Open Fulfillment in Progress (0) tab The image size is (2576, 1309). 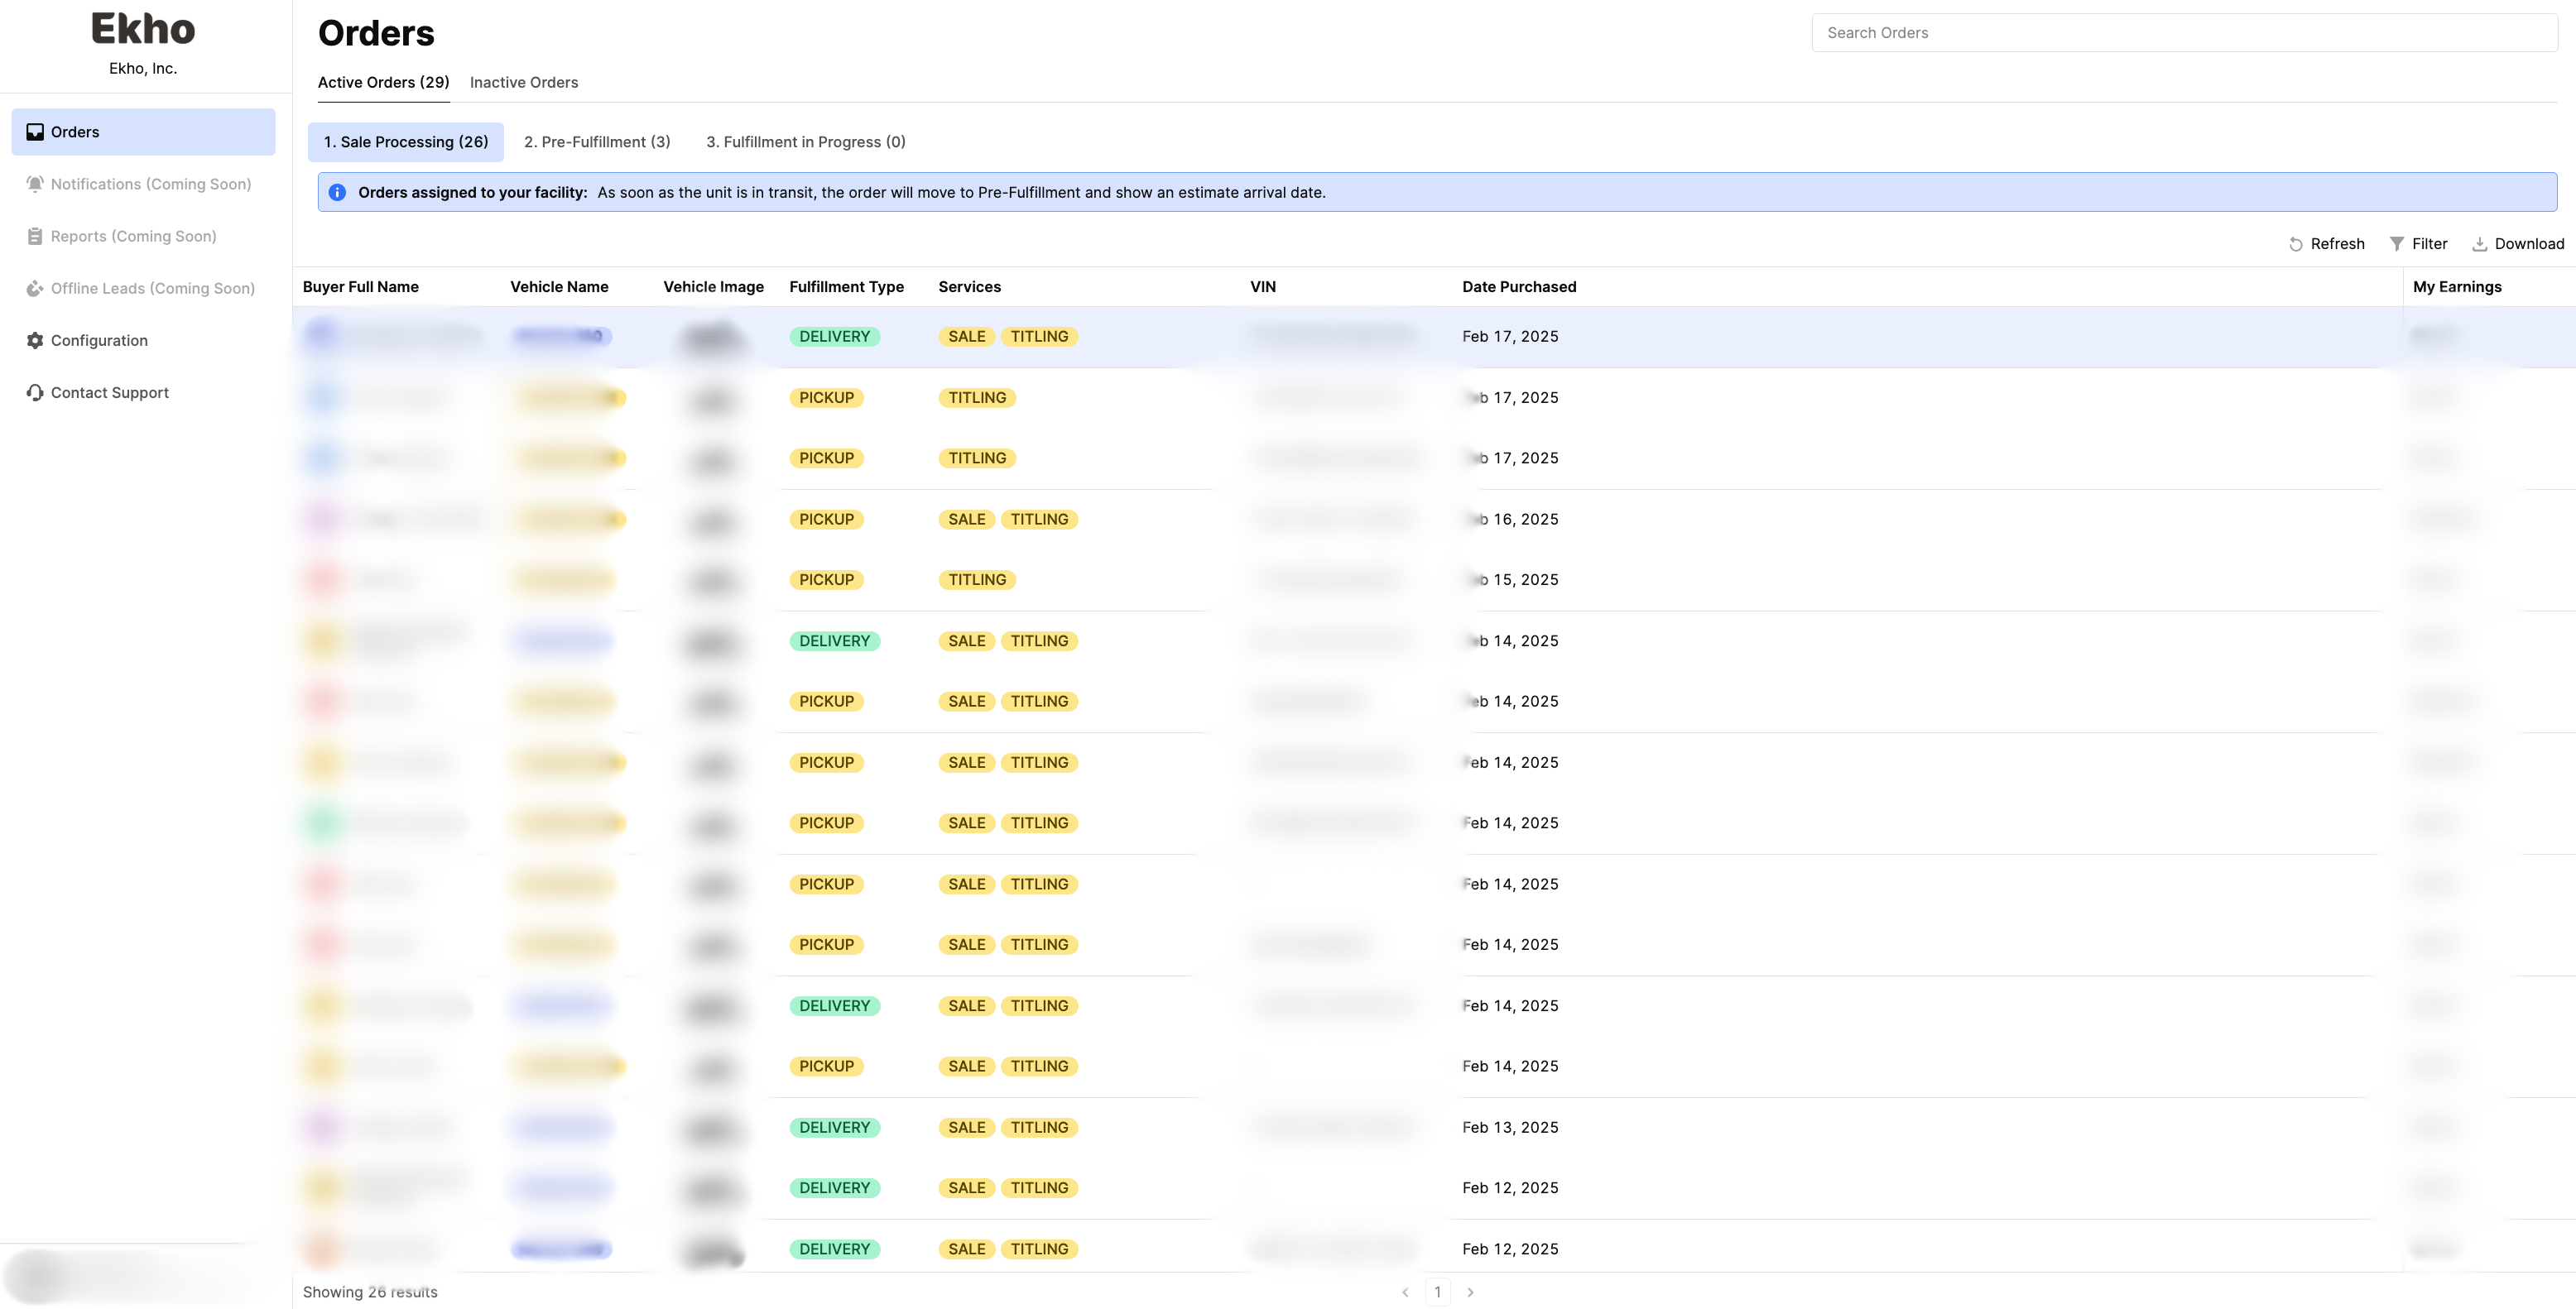coord(805,141)
